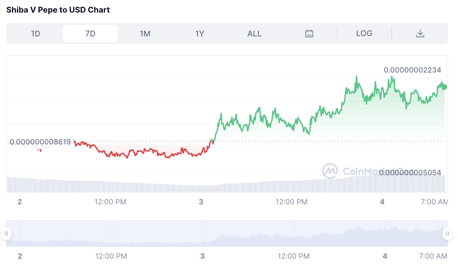Click the Shiba V Pepe to USD Chart title
Screen dimensions: 458x264
tap(58, 10)
